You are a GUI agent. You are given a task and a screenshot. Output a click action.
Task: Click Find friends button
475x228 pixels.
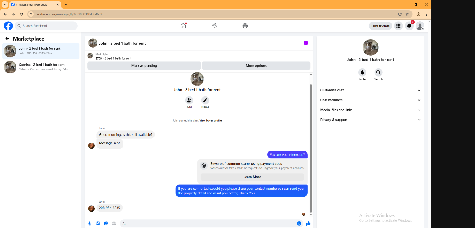pyautogui.click(x=380, y=26)
